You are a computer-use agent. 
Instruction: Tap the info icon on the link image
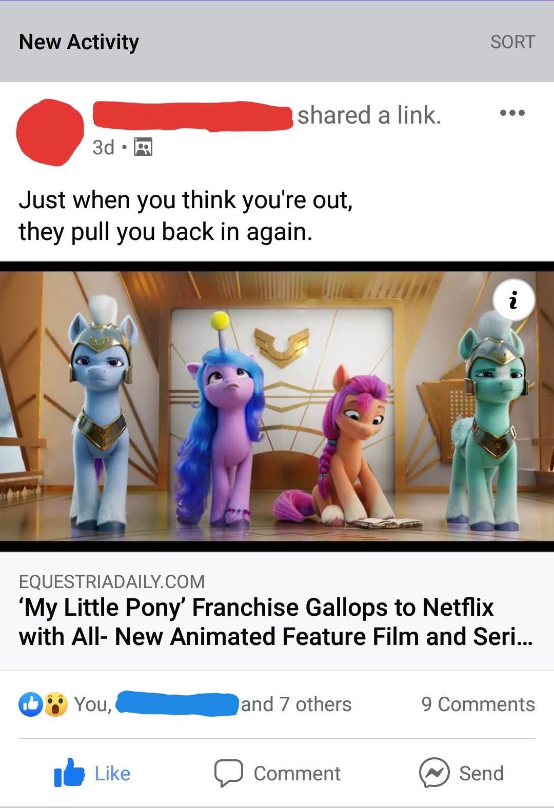(513, 300)
